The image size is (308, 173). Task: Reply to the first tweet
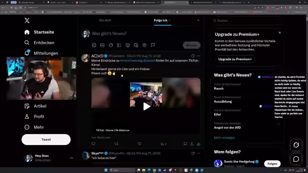pyautogui.click(x=93, y=144)
